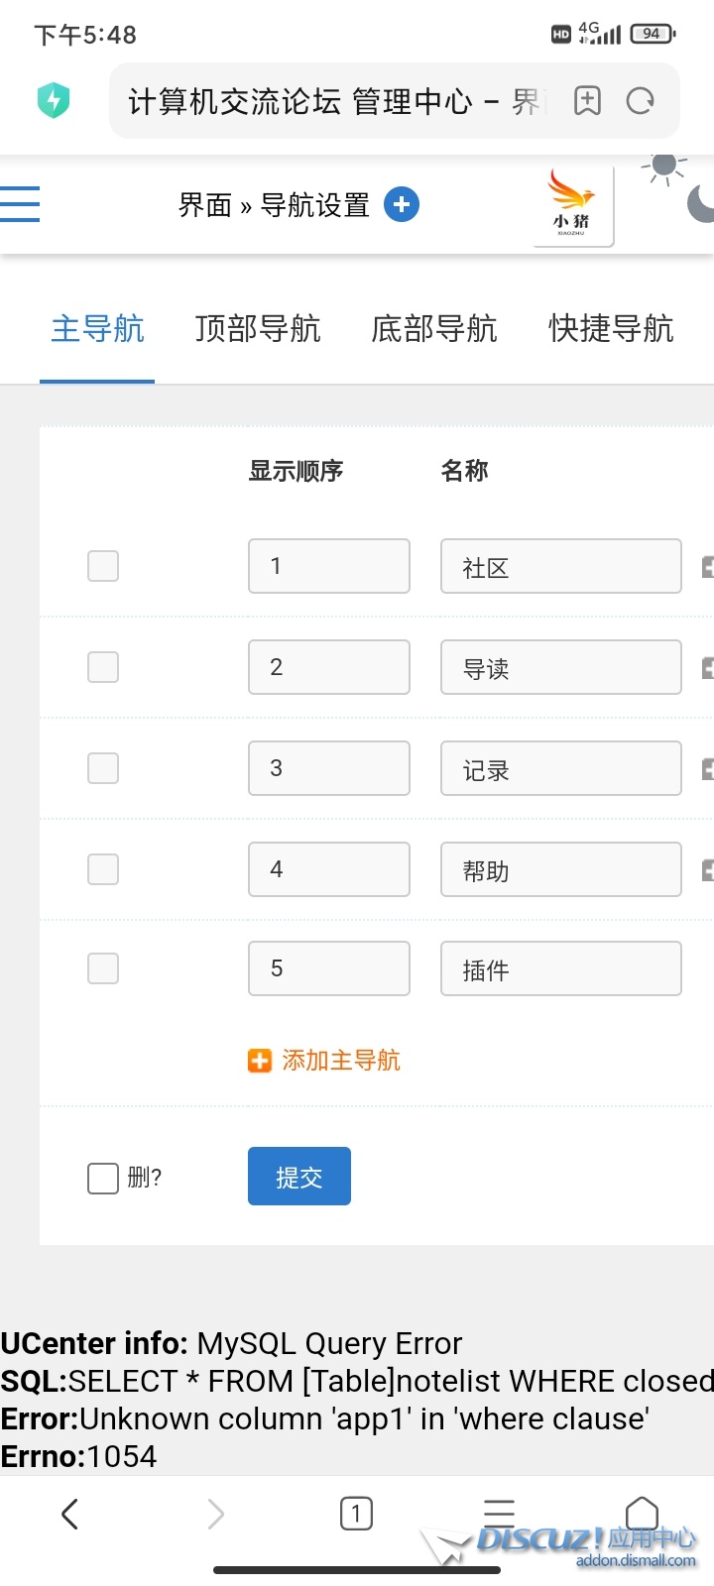Switch to the 顶部导航 tab
The height and width of the screenshot is (1586, 714).
click(258, 328)
